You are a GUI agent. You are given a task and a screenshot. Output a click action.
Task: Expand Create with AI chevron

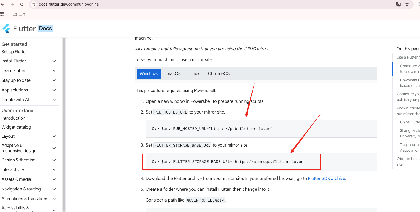pyautogui.click(x=54, y=100)
